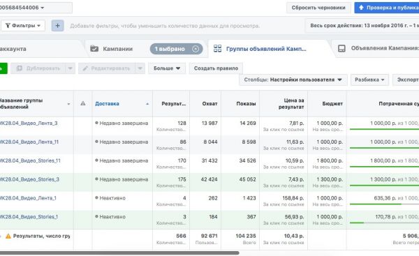The height and width of the screenshot is (256, 419).
Task: Open ad set MK28.04_Видео_Stories_1
Action: coord(29,217)
